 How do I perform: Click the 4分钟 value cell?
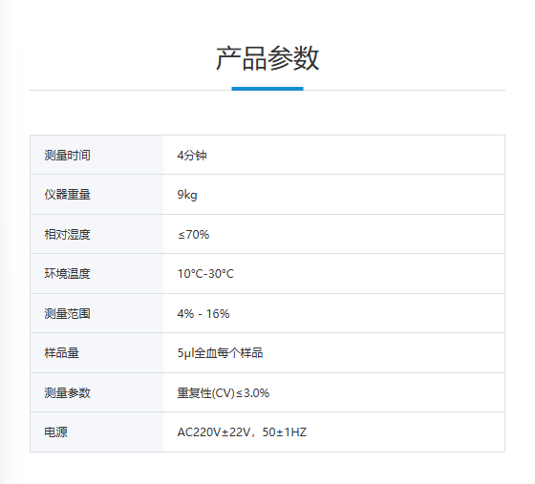334,155
